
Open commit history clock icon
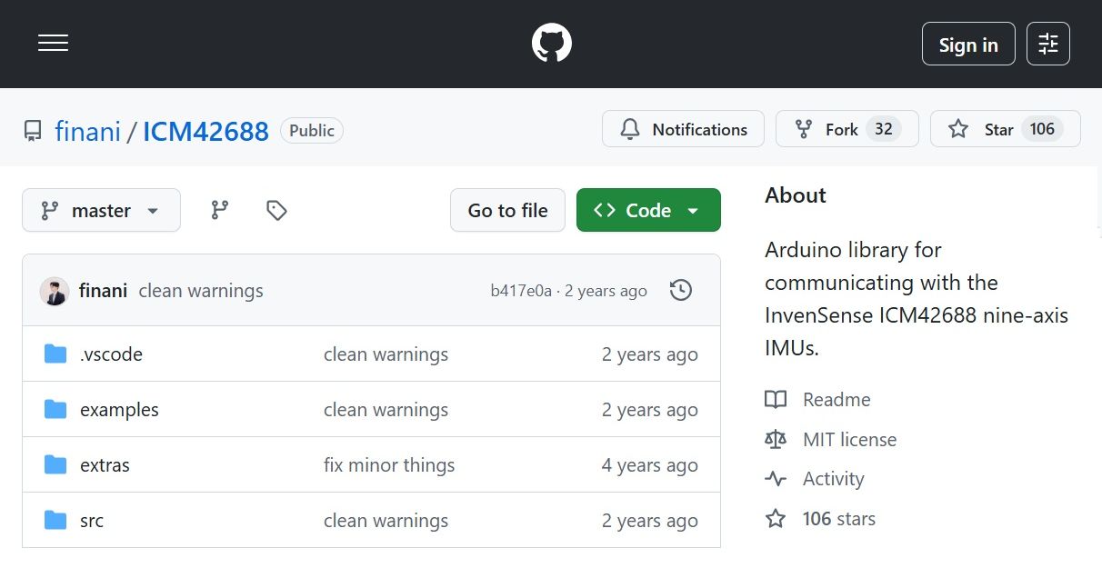[x=680, y=291]
